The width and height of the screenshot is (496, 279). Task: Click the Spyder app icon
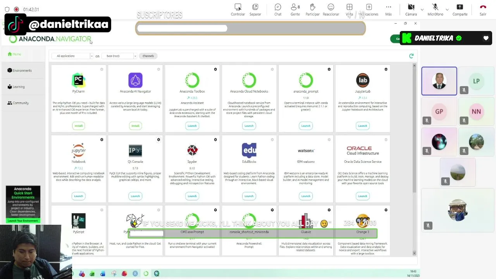click(192, 150)
